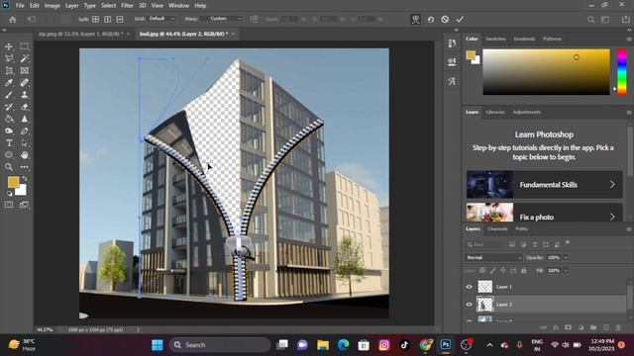Toggle lock image pixels
Viewport: 634px width, 356px height.
(x=493, y=270)
